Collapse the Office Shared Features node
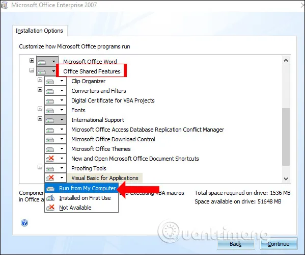The height and width of the screenshot is (255, 305). [x=32, y=70]
